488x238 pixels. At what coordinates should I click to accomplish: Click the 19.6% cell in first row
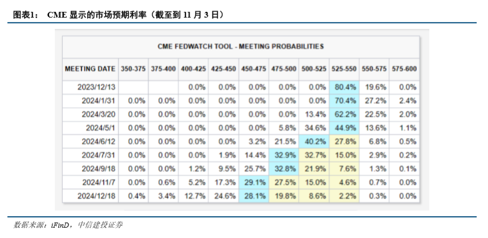[x=374, y=87]
